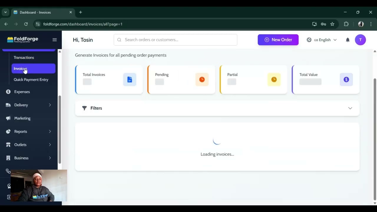377x212 pixels.
Task: Click the Total Value dollar icon
Action: [346, 79]
